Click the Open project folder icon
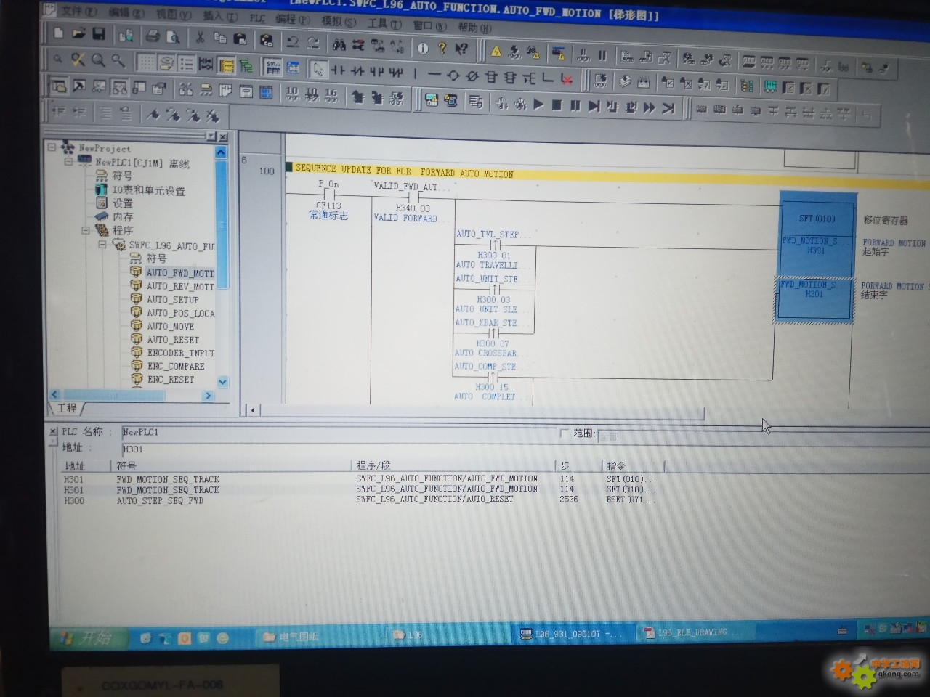 tap(78, 33)
